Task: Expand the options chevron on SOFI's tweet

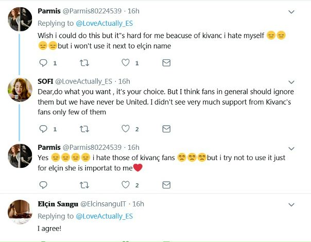Action: (291, 81)
